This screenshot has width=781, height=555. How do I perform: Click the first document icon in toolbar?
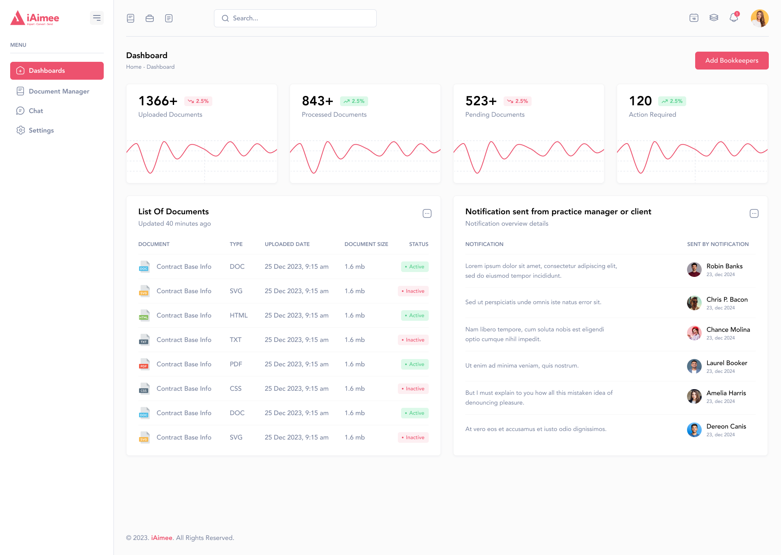[x=131, y=18]
